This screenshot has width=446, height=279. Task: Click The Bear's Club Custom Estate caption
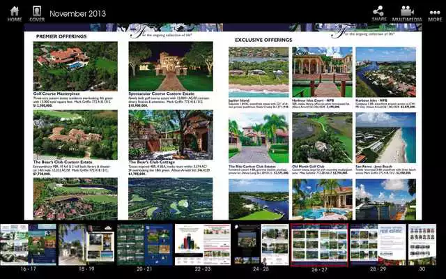(x=63, y=162)
